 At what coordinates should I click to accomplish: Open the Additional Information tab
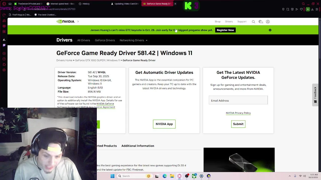138,146
